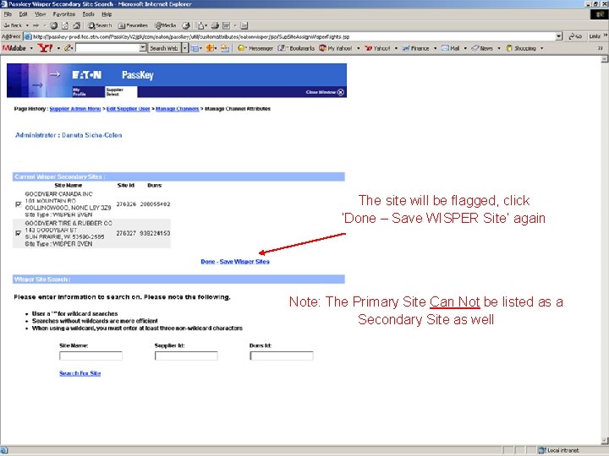Click the Mail toolbar icon next to History
The height and width of the screenshot is (456, 609).
pyautogui.click(x=200, y=25)
